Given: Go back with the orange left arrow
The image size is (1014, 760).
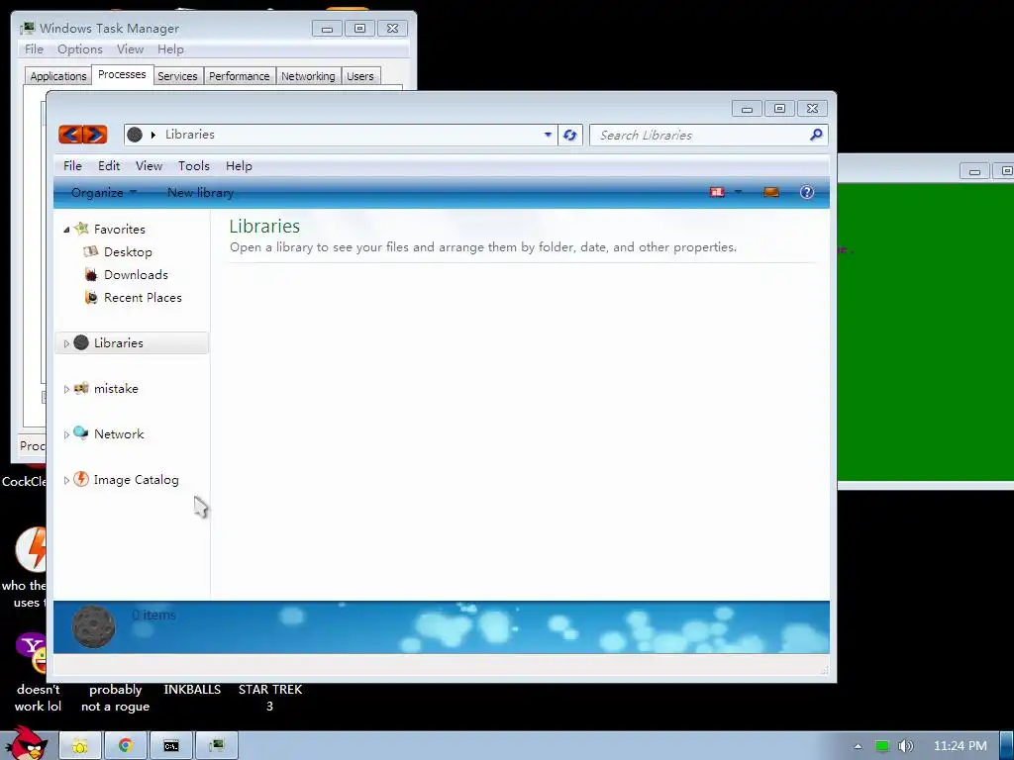Looking at the screenshot, I should [70, 135].
